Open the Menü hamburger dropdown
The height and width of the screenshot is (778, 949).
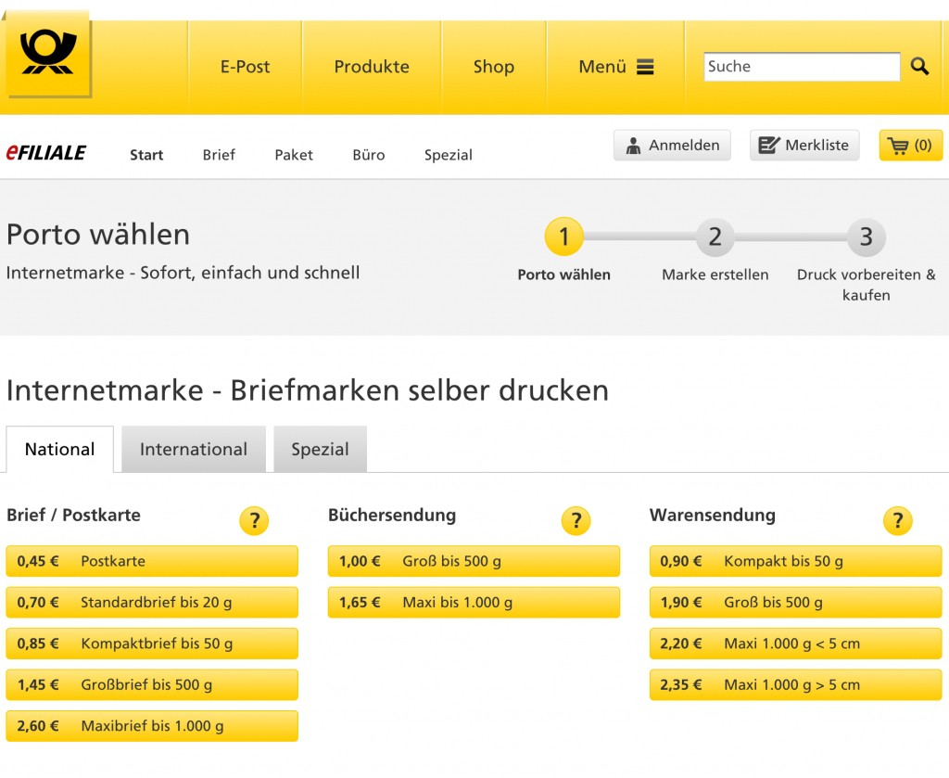pyautogui.click(x=616, y=67)
